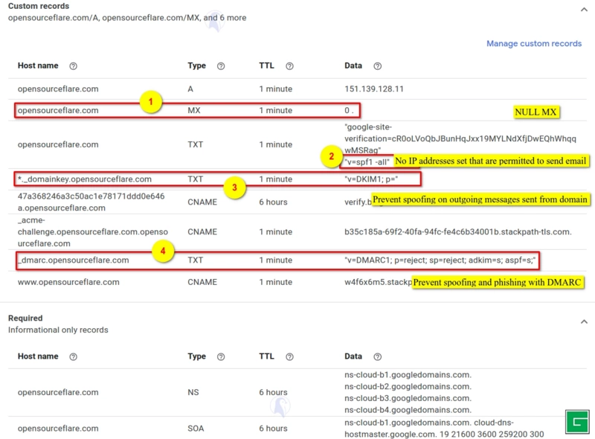Click yellow annotation marker number 1
This screenshot has width=595, height=439.
[x=152, y=101]
